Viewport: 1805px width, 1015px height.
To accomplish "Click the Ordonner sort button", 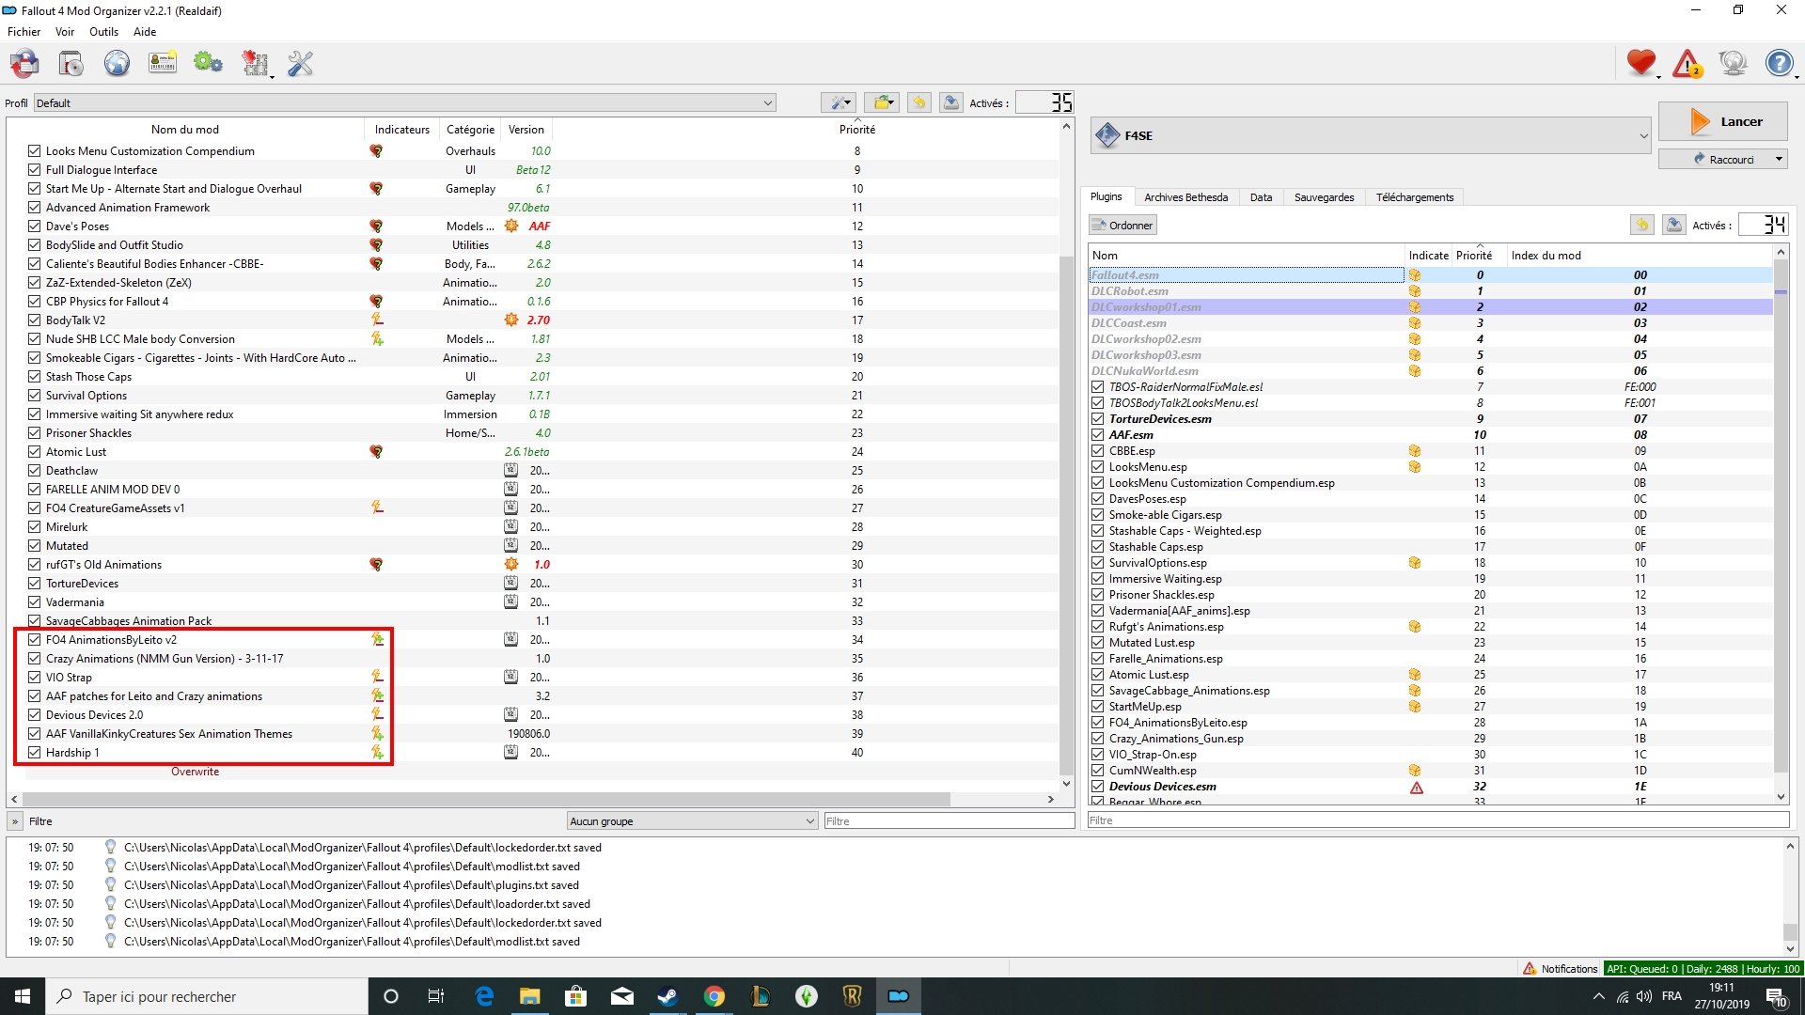I will 1122,225.
